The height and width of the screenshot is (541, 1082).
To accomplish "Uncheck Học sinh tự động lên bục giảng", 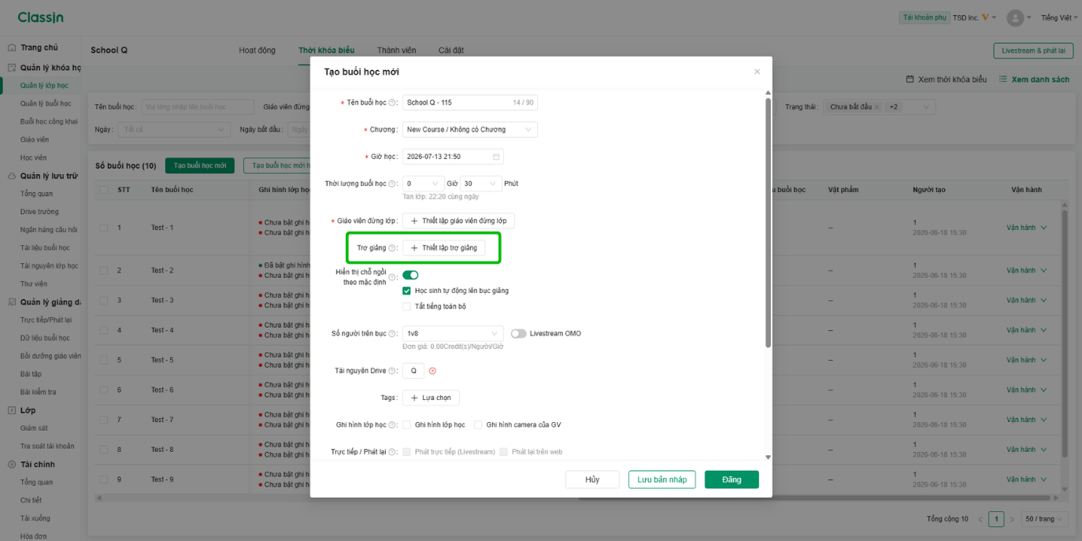I will [x=406, y=291].
